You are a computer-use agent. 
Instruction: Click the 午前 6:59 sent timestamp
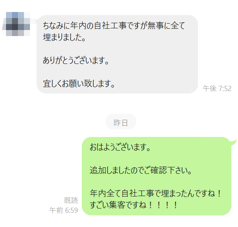(x=64, y=210)
